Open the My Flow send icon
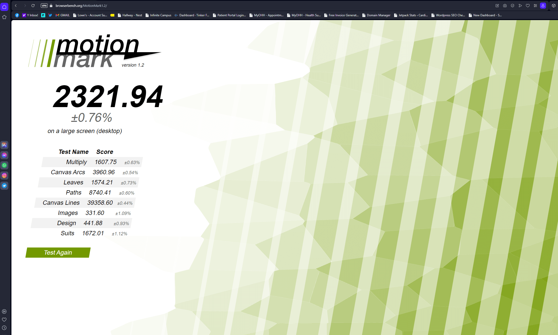558x335 pixels. [520, 6]
